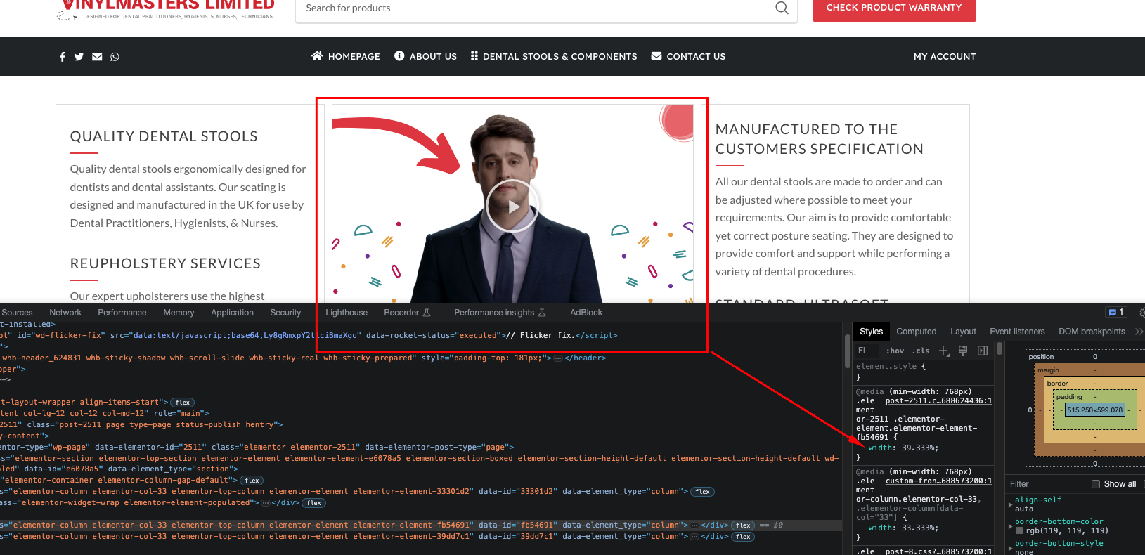Click the envelope icon beside Contact Us
The image size is (1145, 555).
pyautogui.click(x=656, y=55)
